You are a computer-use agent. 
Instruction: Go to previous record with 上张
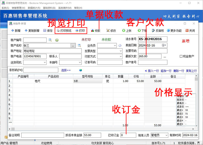click(x=127, y=30)
